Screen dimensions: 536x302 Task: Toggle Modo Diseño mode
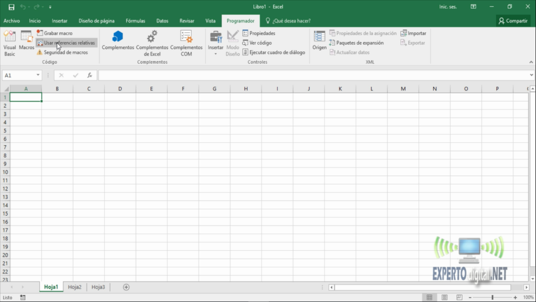click(232, 43)
